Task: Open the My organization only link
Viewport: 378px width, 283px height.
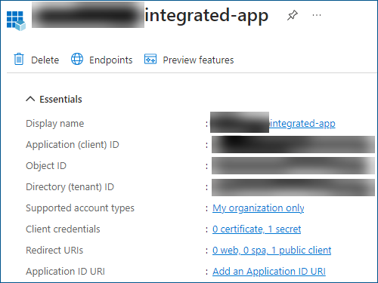Action: (x=259, y=208)
